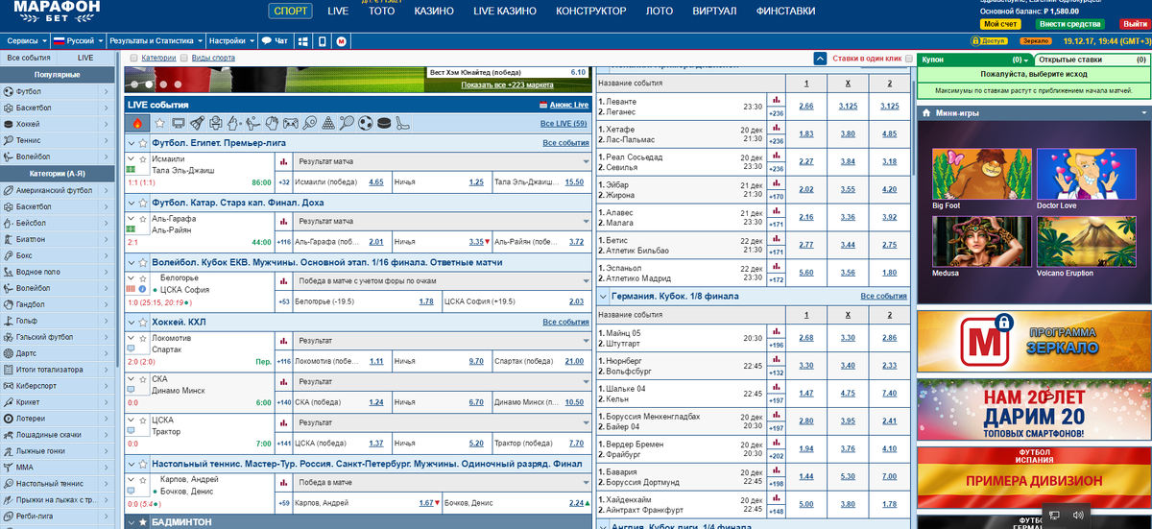
Task: Select the TV broadcast filter icon
Action: pos(178,123)
